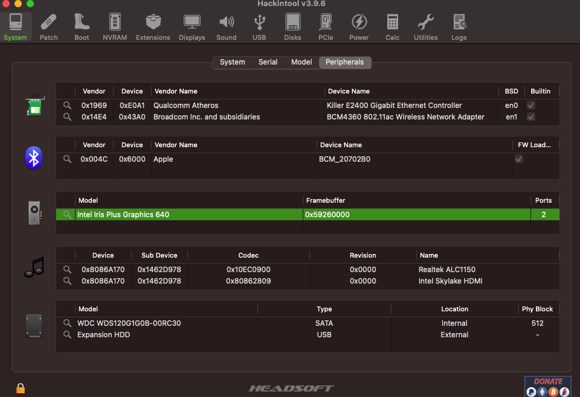Switch to the Serial tab
The image size is (580, 397).
(x=268, y=62)
